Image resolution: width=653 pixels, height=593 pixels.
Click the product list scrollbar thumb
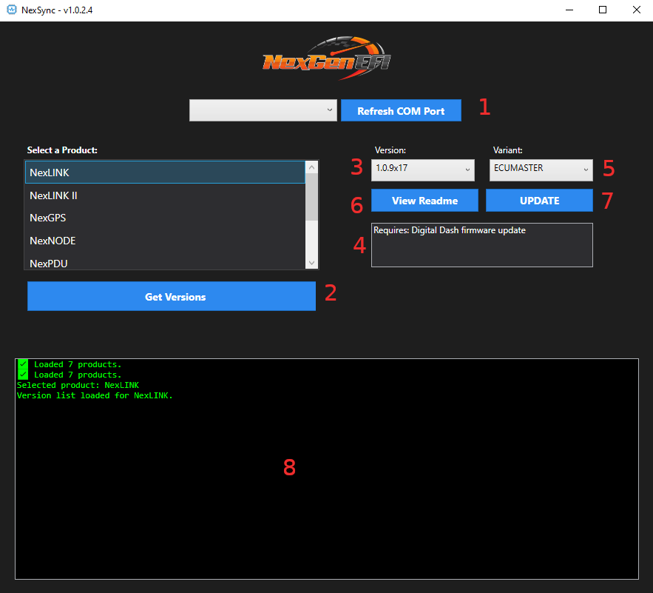click(311, 197)
